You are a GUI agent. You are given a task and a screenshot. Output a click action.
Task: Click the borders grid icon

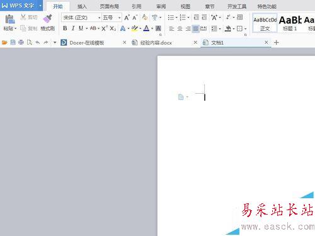239,28
